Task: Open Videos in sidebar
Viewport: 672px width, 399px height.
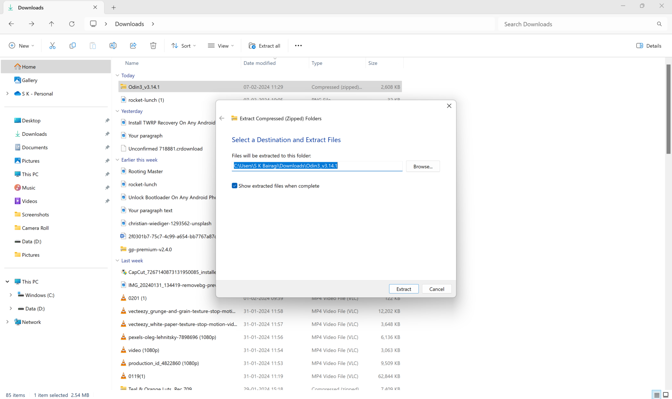Action: [26, 201]
